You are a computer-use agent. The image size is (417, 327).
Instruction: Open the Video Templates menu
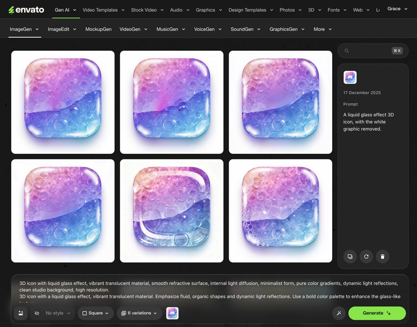(100, 9)
